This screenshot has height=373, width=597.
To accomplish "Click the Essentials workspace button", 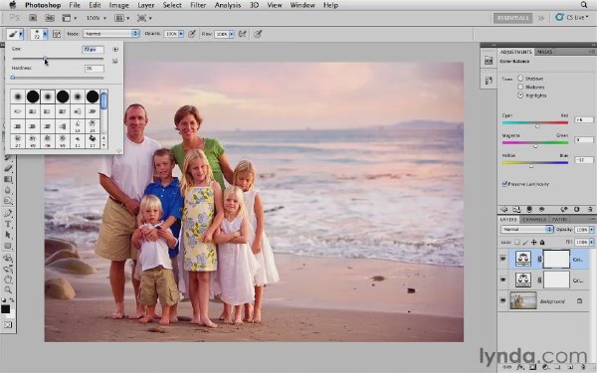I will [512, 18].
